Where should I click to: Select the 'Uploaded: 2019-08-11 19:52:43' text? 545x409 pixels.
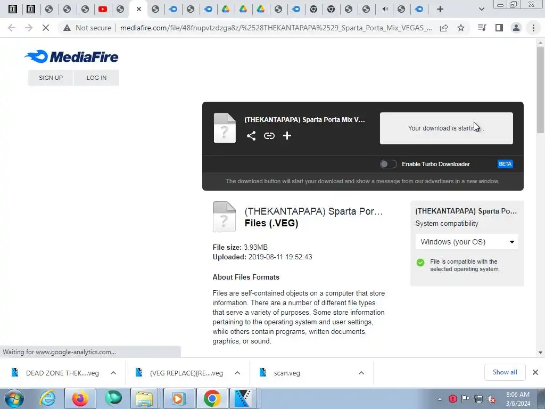click(x=262, y=257)
